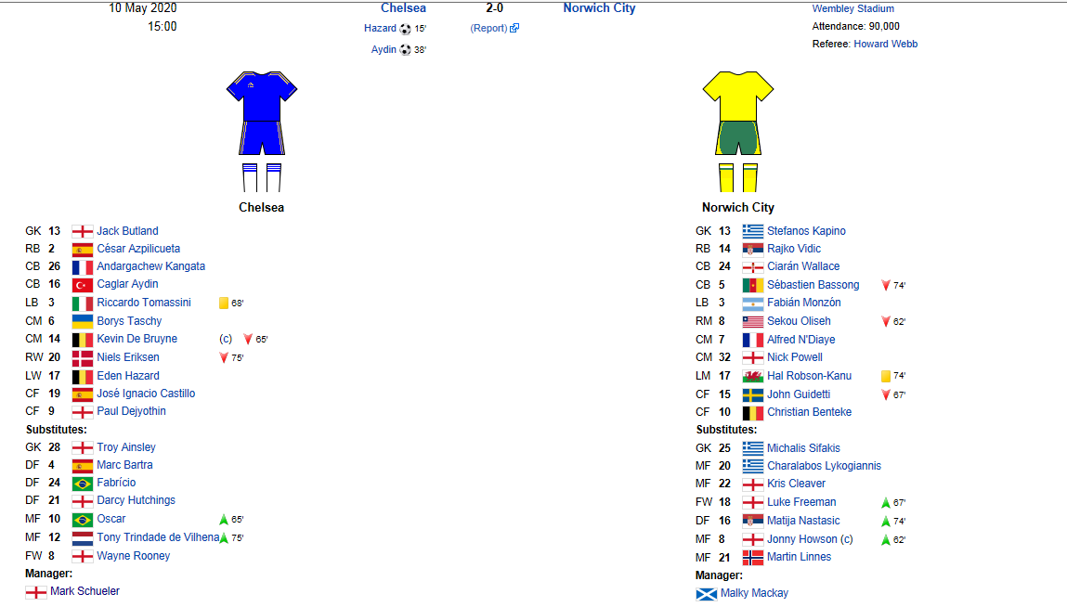Open Norwich City link in the scoreline
Viewport: 1067px width, 607px height.
coord(599,8)
